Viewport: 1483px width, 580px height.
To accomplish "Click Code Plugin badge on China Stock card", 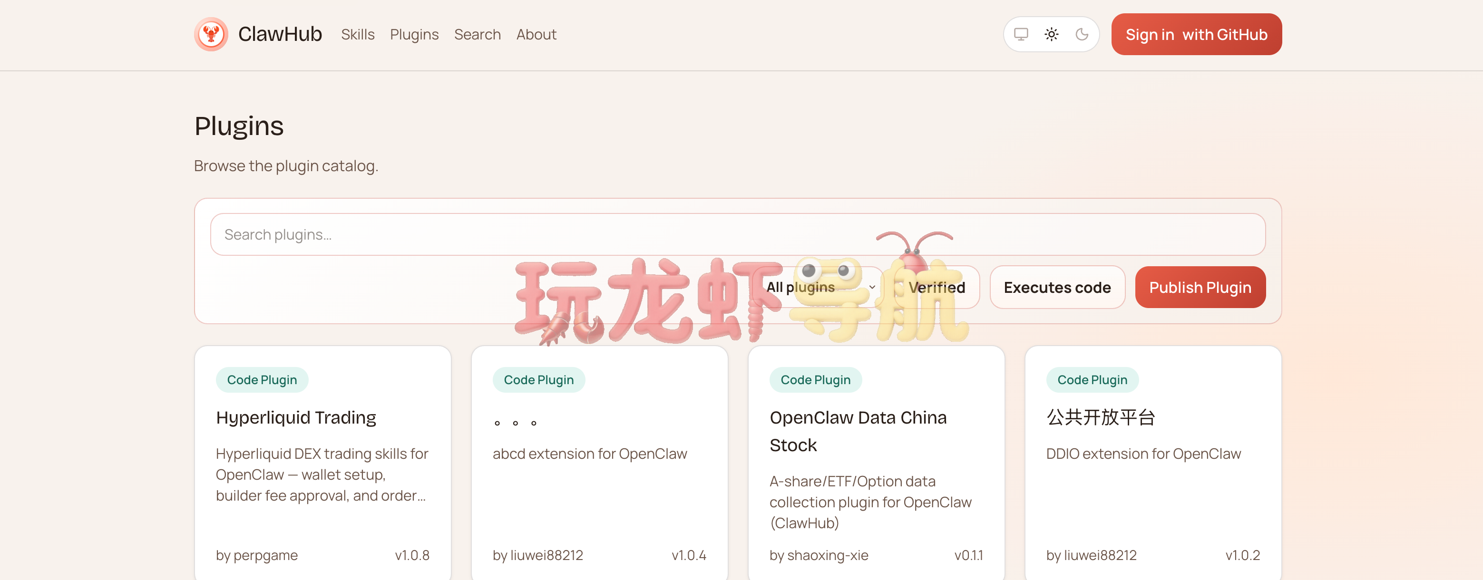I will coord(816,380).
